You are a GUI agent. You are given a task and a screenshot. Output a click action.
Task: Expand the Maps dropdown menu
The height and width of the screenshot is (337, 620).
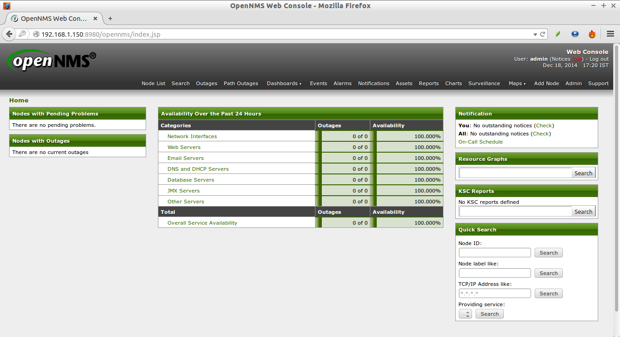tap(517, 83)
